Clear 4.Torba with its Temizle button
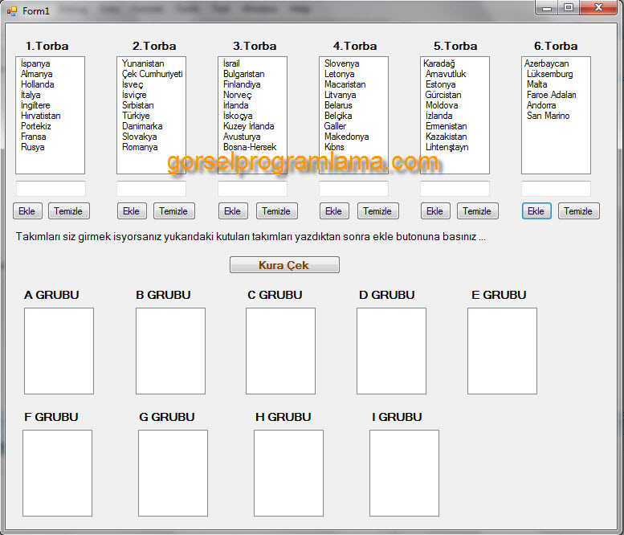Viewport: 624px width, 535px height. (377, 211)
